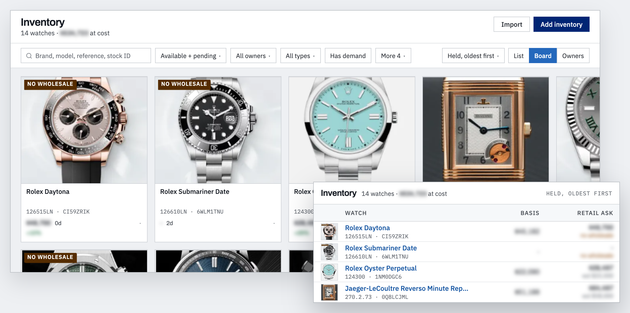Click the Reverso thumbnail in the list row

(329, 292)
